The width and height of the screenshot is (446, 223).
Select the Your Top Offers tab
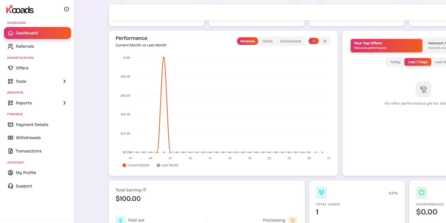pyautogui.click(x=386, y=46)
